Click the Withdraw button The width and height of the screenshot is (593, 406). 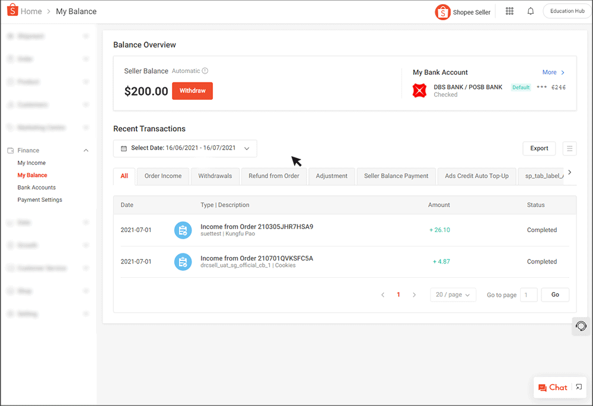click(x=192, y=91)
